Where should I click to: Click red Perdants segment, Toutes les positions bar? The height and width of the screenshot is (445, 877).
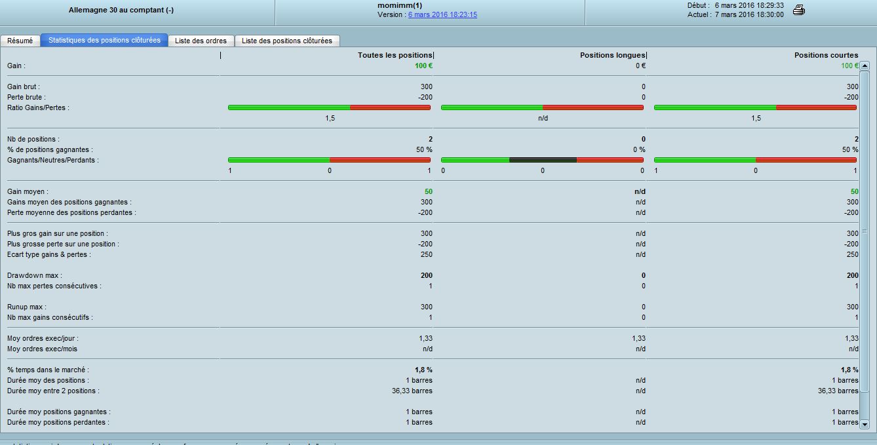tap(380, 160)
